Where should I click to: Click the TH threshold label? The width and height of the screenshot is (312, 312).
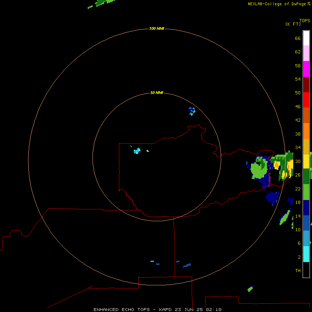coord(298,270)
